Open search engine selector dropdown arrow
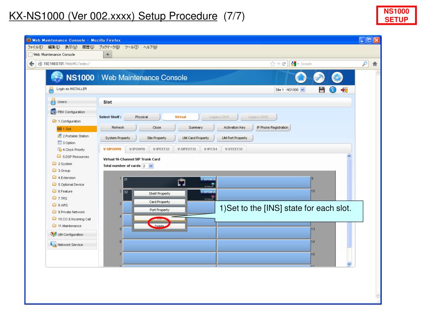 coord(298,64)
